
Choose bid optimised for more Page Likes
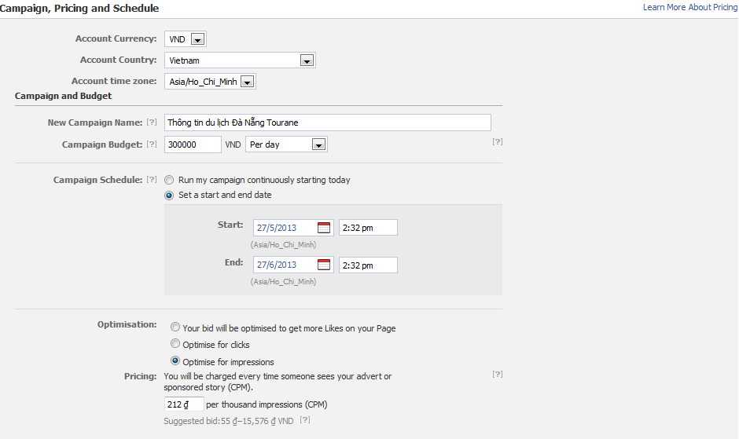coord(175,327)
